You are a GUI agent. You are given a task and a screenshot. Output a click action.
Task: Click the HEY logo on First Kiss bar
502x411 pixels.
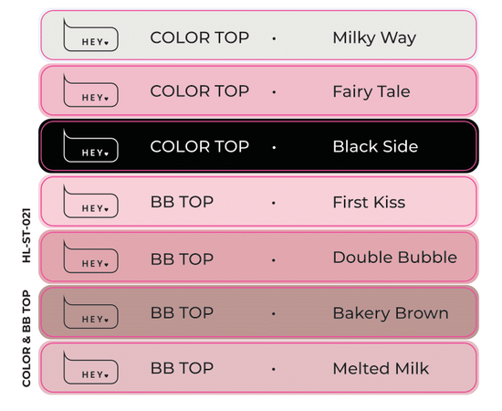91,201
